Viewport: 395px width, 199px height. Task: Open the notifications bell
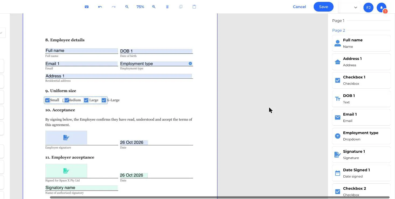(382, 7)
